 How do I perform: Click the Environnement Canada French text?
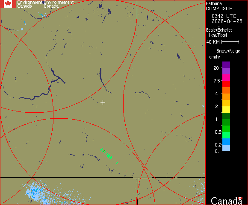tap(59, 4)
